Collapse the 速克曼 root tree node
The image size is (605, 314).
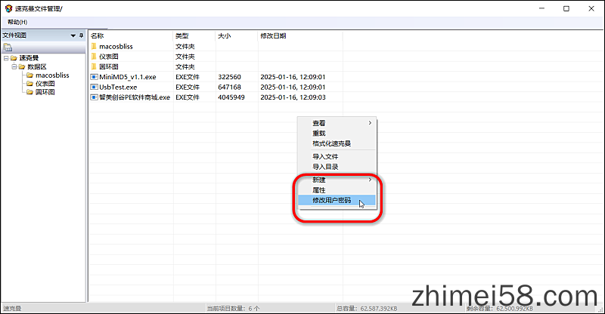coord(5,58)
